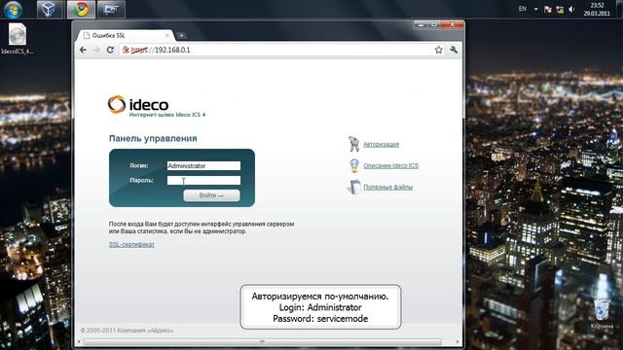The image size is (623, 350).
Task: Click the light bulb icon beside Описание Ideco ICS
Action: [353, 165]
